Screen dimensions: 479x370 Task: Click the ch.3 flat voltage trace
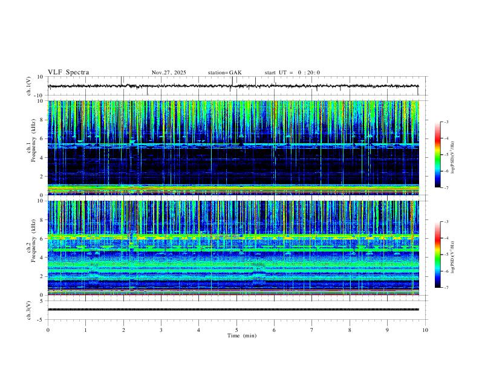pyautogui.click(x=233, y=310)
